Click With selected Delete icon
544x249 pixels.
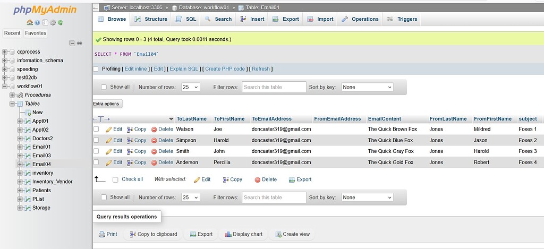pos(258,179)
